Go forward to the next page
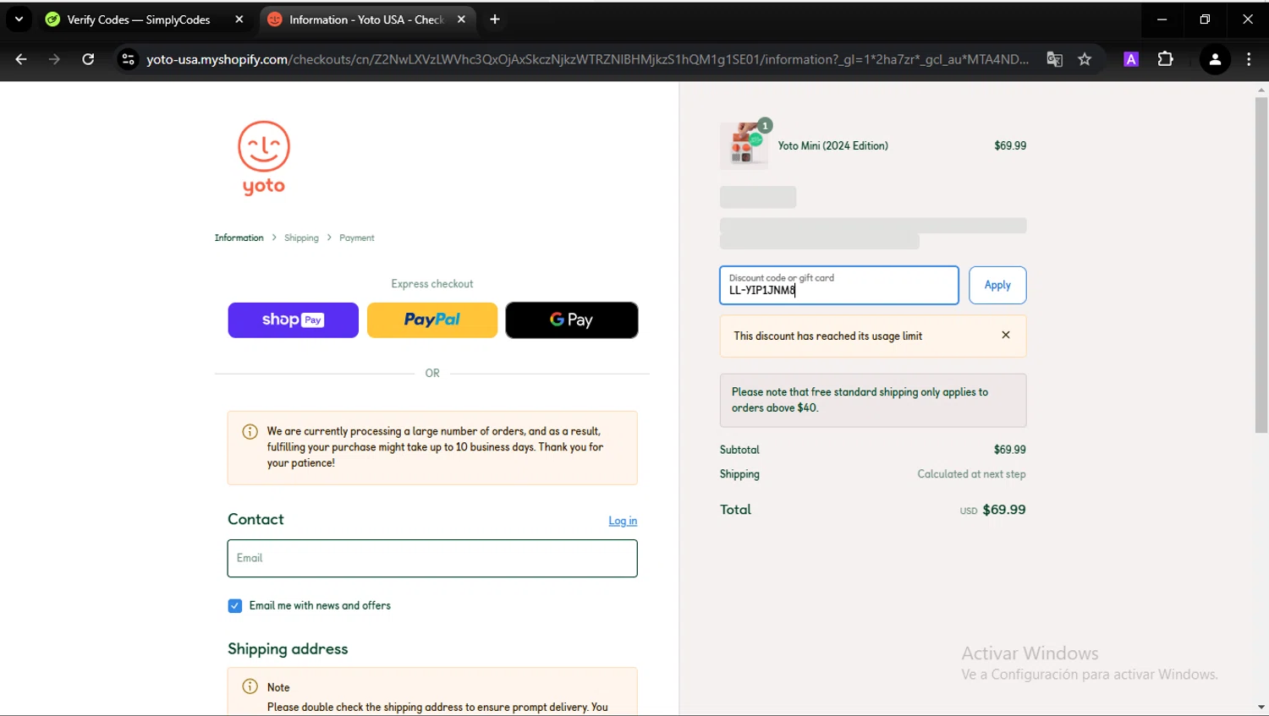Screen dimensions: 1269x716 pos(54,59)
